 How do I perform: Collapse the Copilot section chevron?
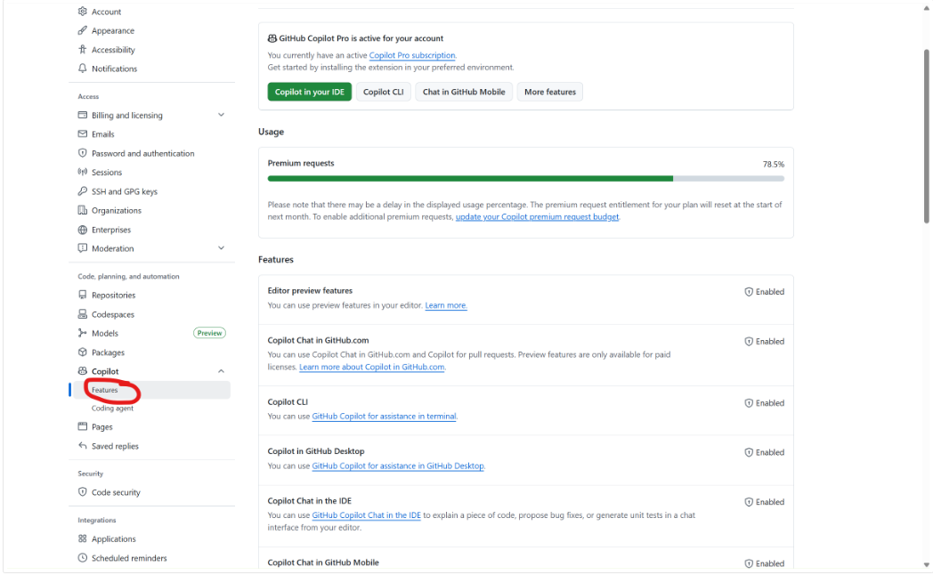pos(222,371)
